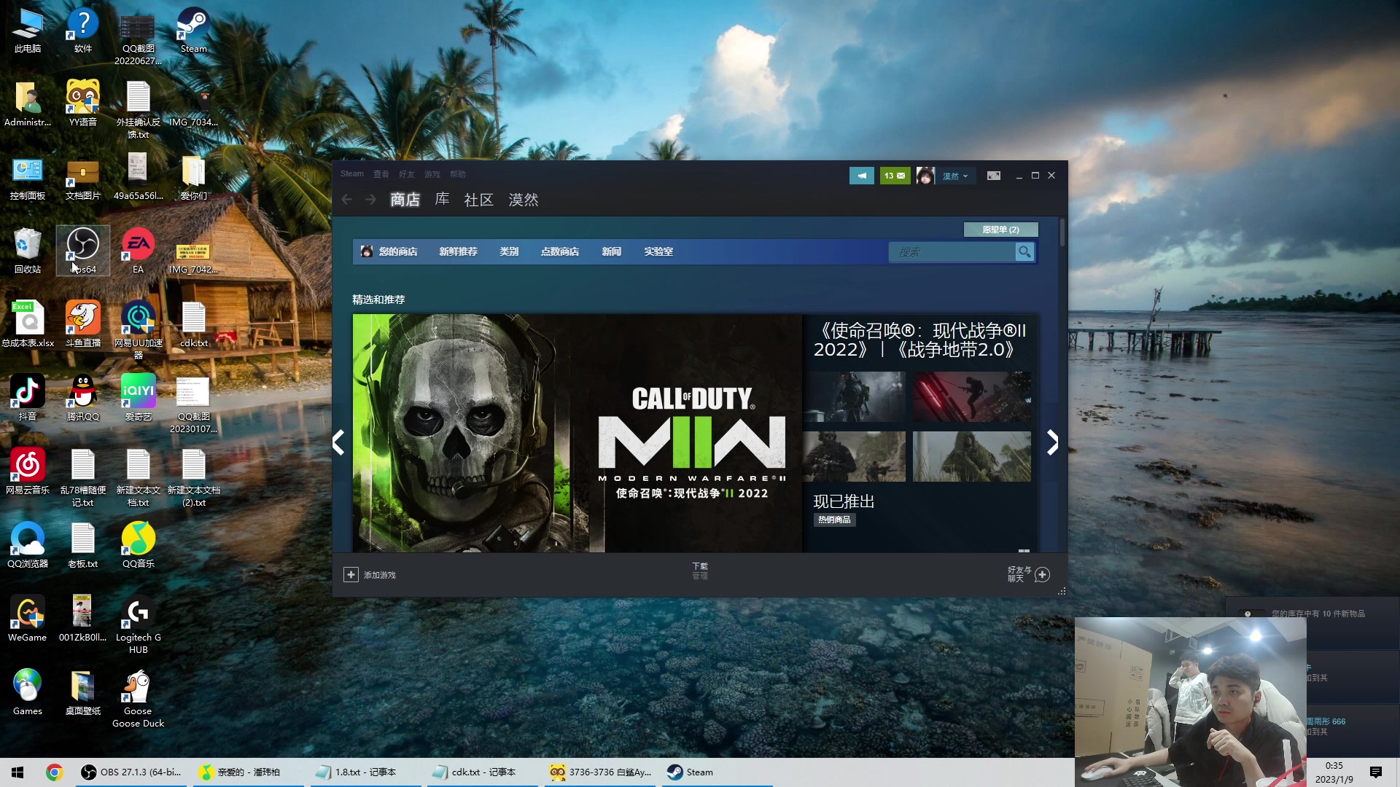This screenshot has height=787, width=1400.
Task: Show previous featured game with left arrow
Action: (x=338, y=442)
